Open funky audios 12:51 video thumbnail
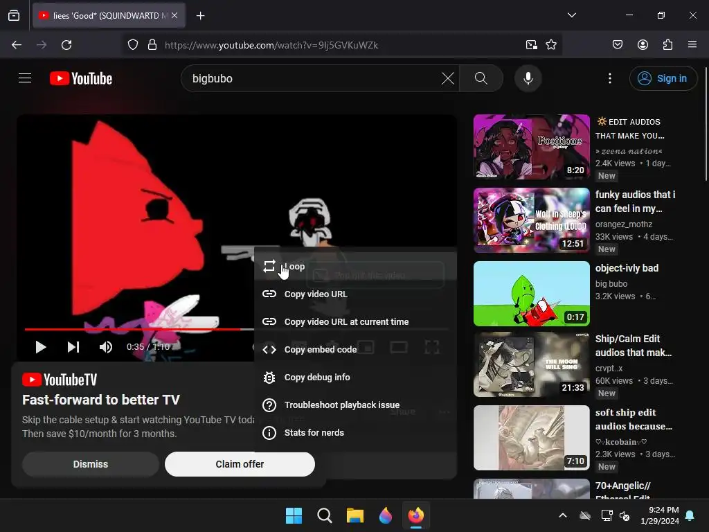Viewport: 709px width, 532px height. (531, 220)
